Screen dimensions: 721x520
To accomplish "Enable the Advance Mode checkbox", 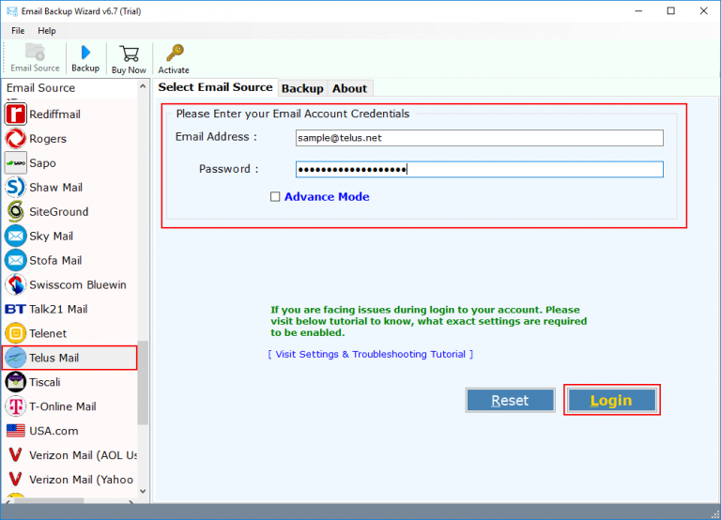I will coord(275,197).
